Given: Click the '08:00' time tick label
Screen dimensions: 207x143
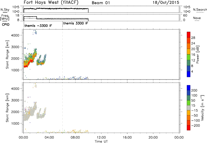Looking at the screenshot, I should pos(75,138).
